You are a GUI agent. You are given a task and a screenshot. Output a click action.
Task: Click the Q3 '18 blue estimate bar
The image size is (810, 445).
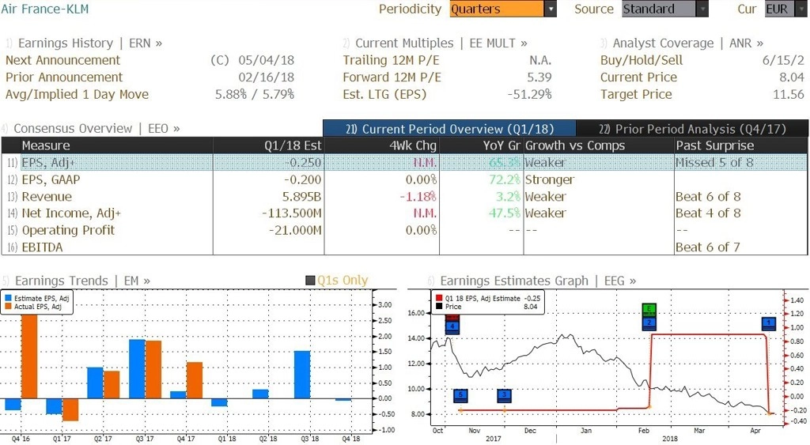coord(302,375)
